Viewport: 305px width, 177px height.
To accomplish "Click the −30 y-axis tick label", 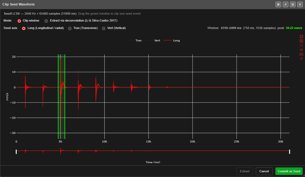I will click(x=13, y=133).
